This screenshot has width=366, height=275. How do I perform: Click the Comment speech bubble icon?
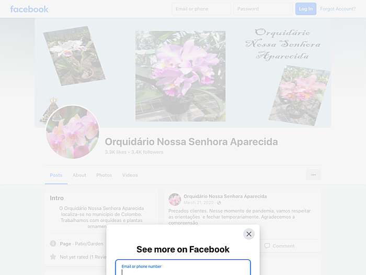coord(267,246)
